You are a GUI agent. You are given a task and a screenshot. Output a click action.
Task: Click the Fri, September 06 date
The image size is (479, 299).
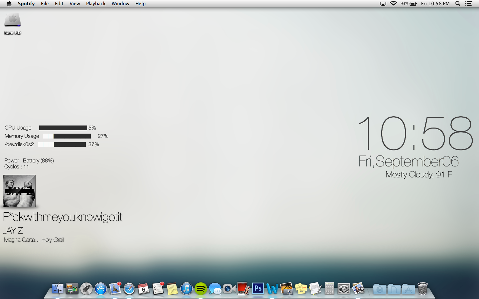coord(408,162)
